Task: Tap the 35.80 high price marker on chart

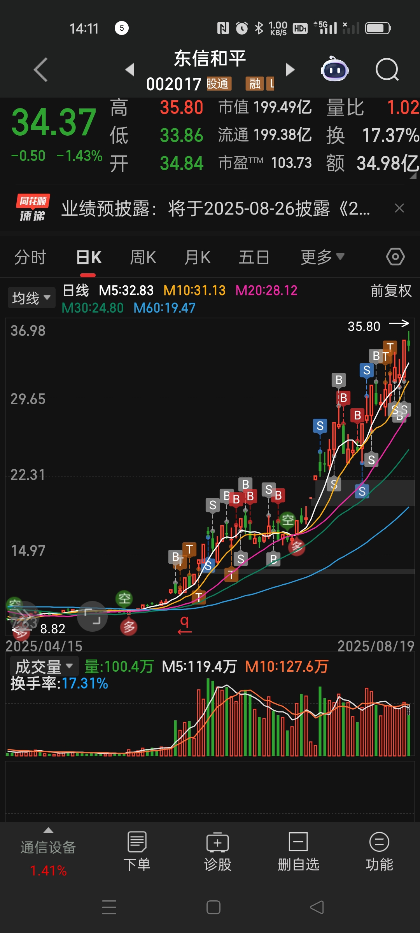Action: (364, 326)
